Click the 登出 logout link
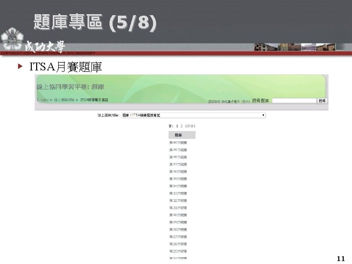Screen dimensions: 352x264 tap(245, 102)
